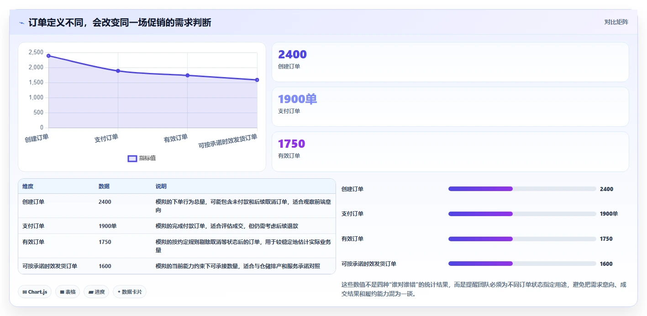Click the 支付订单 caption under the 1900单 card value
647x316 pixels.
[x=289, y=111]
